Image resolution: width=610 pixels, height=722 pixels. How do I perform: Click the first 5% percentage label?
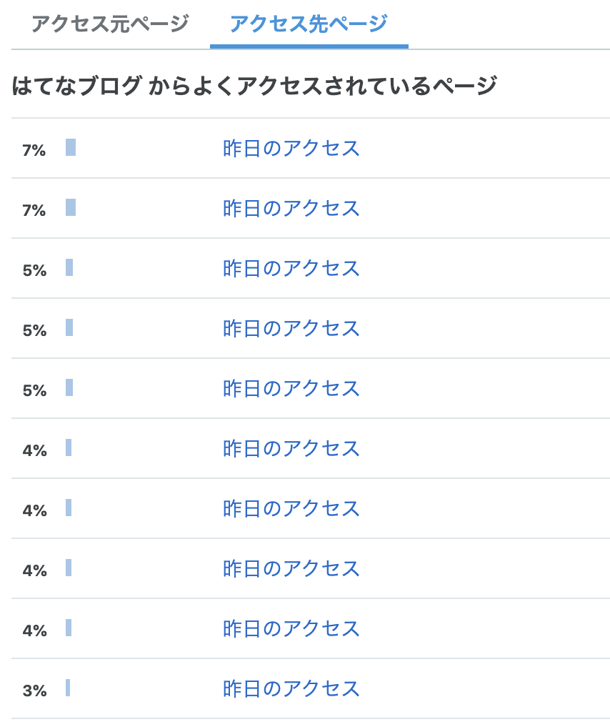tap(34, 270)
